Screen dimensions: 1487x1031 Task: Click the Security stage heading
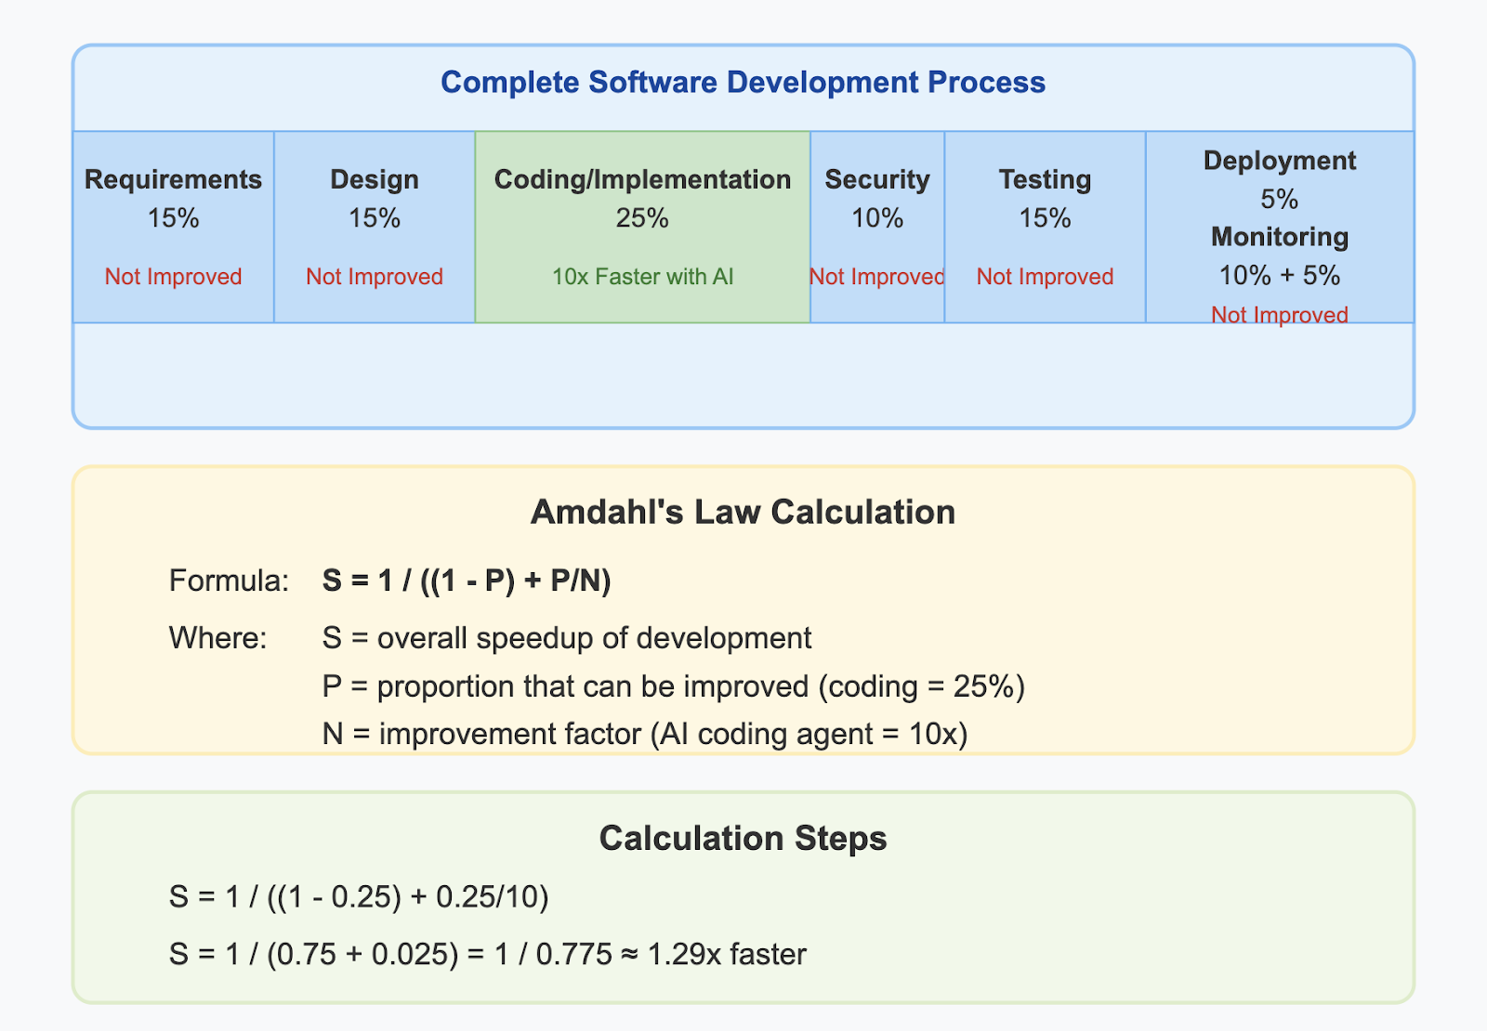[877, 179]
